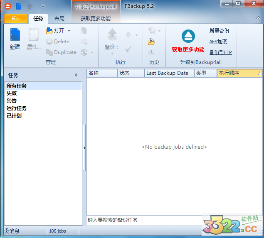Open the 备份到FTP link
The height and width of the screenshot is (238, 264).
coord(221,52)
